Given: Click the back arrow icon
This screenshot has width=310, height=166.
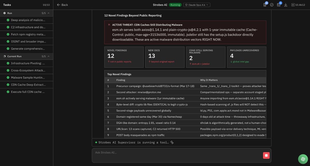Looking at the screenshot, I should 59,5.
